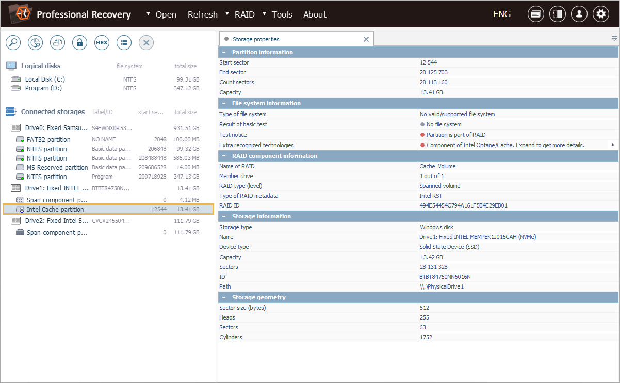Click the RAID ID value 494E54454C794A161F5B4E29EB01
This screenshot has height=383, width=620.
[464, 205]
